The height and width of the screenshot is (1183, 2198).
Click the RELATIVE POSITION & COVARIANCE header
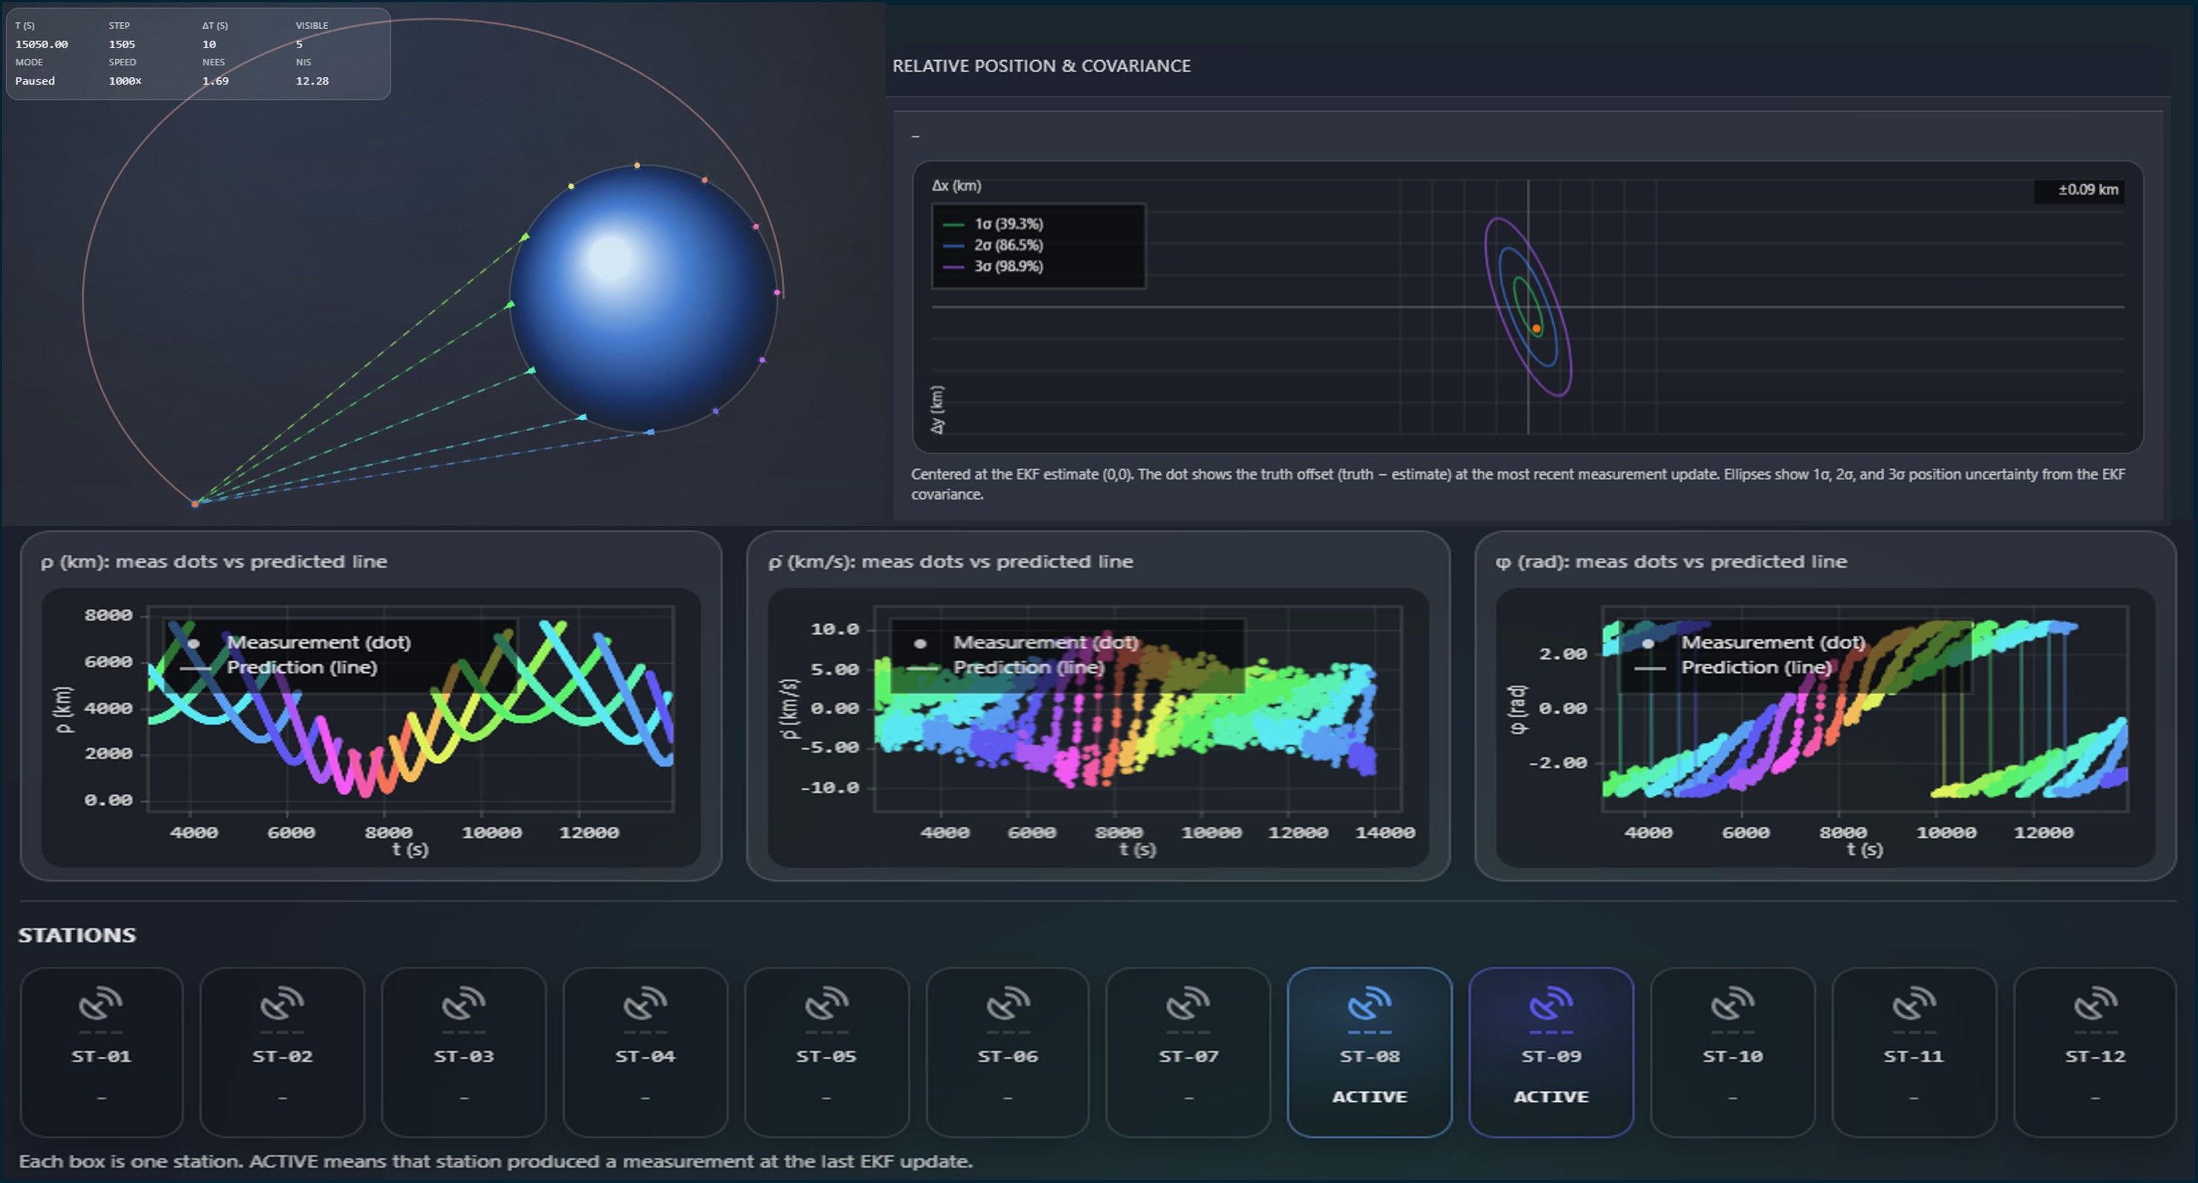click(x=1041, y=65)
